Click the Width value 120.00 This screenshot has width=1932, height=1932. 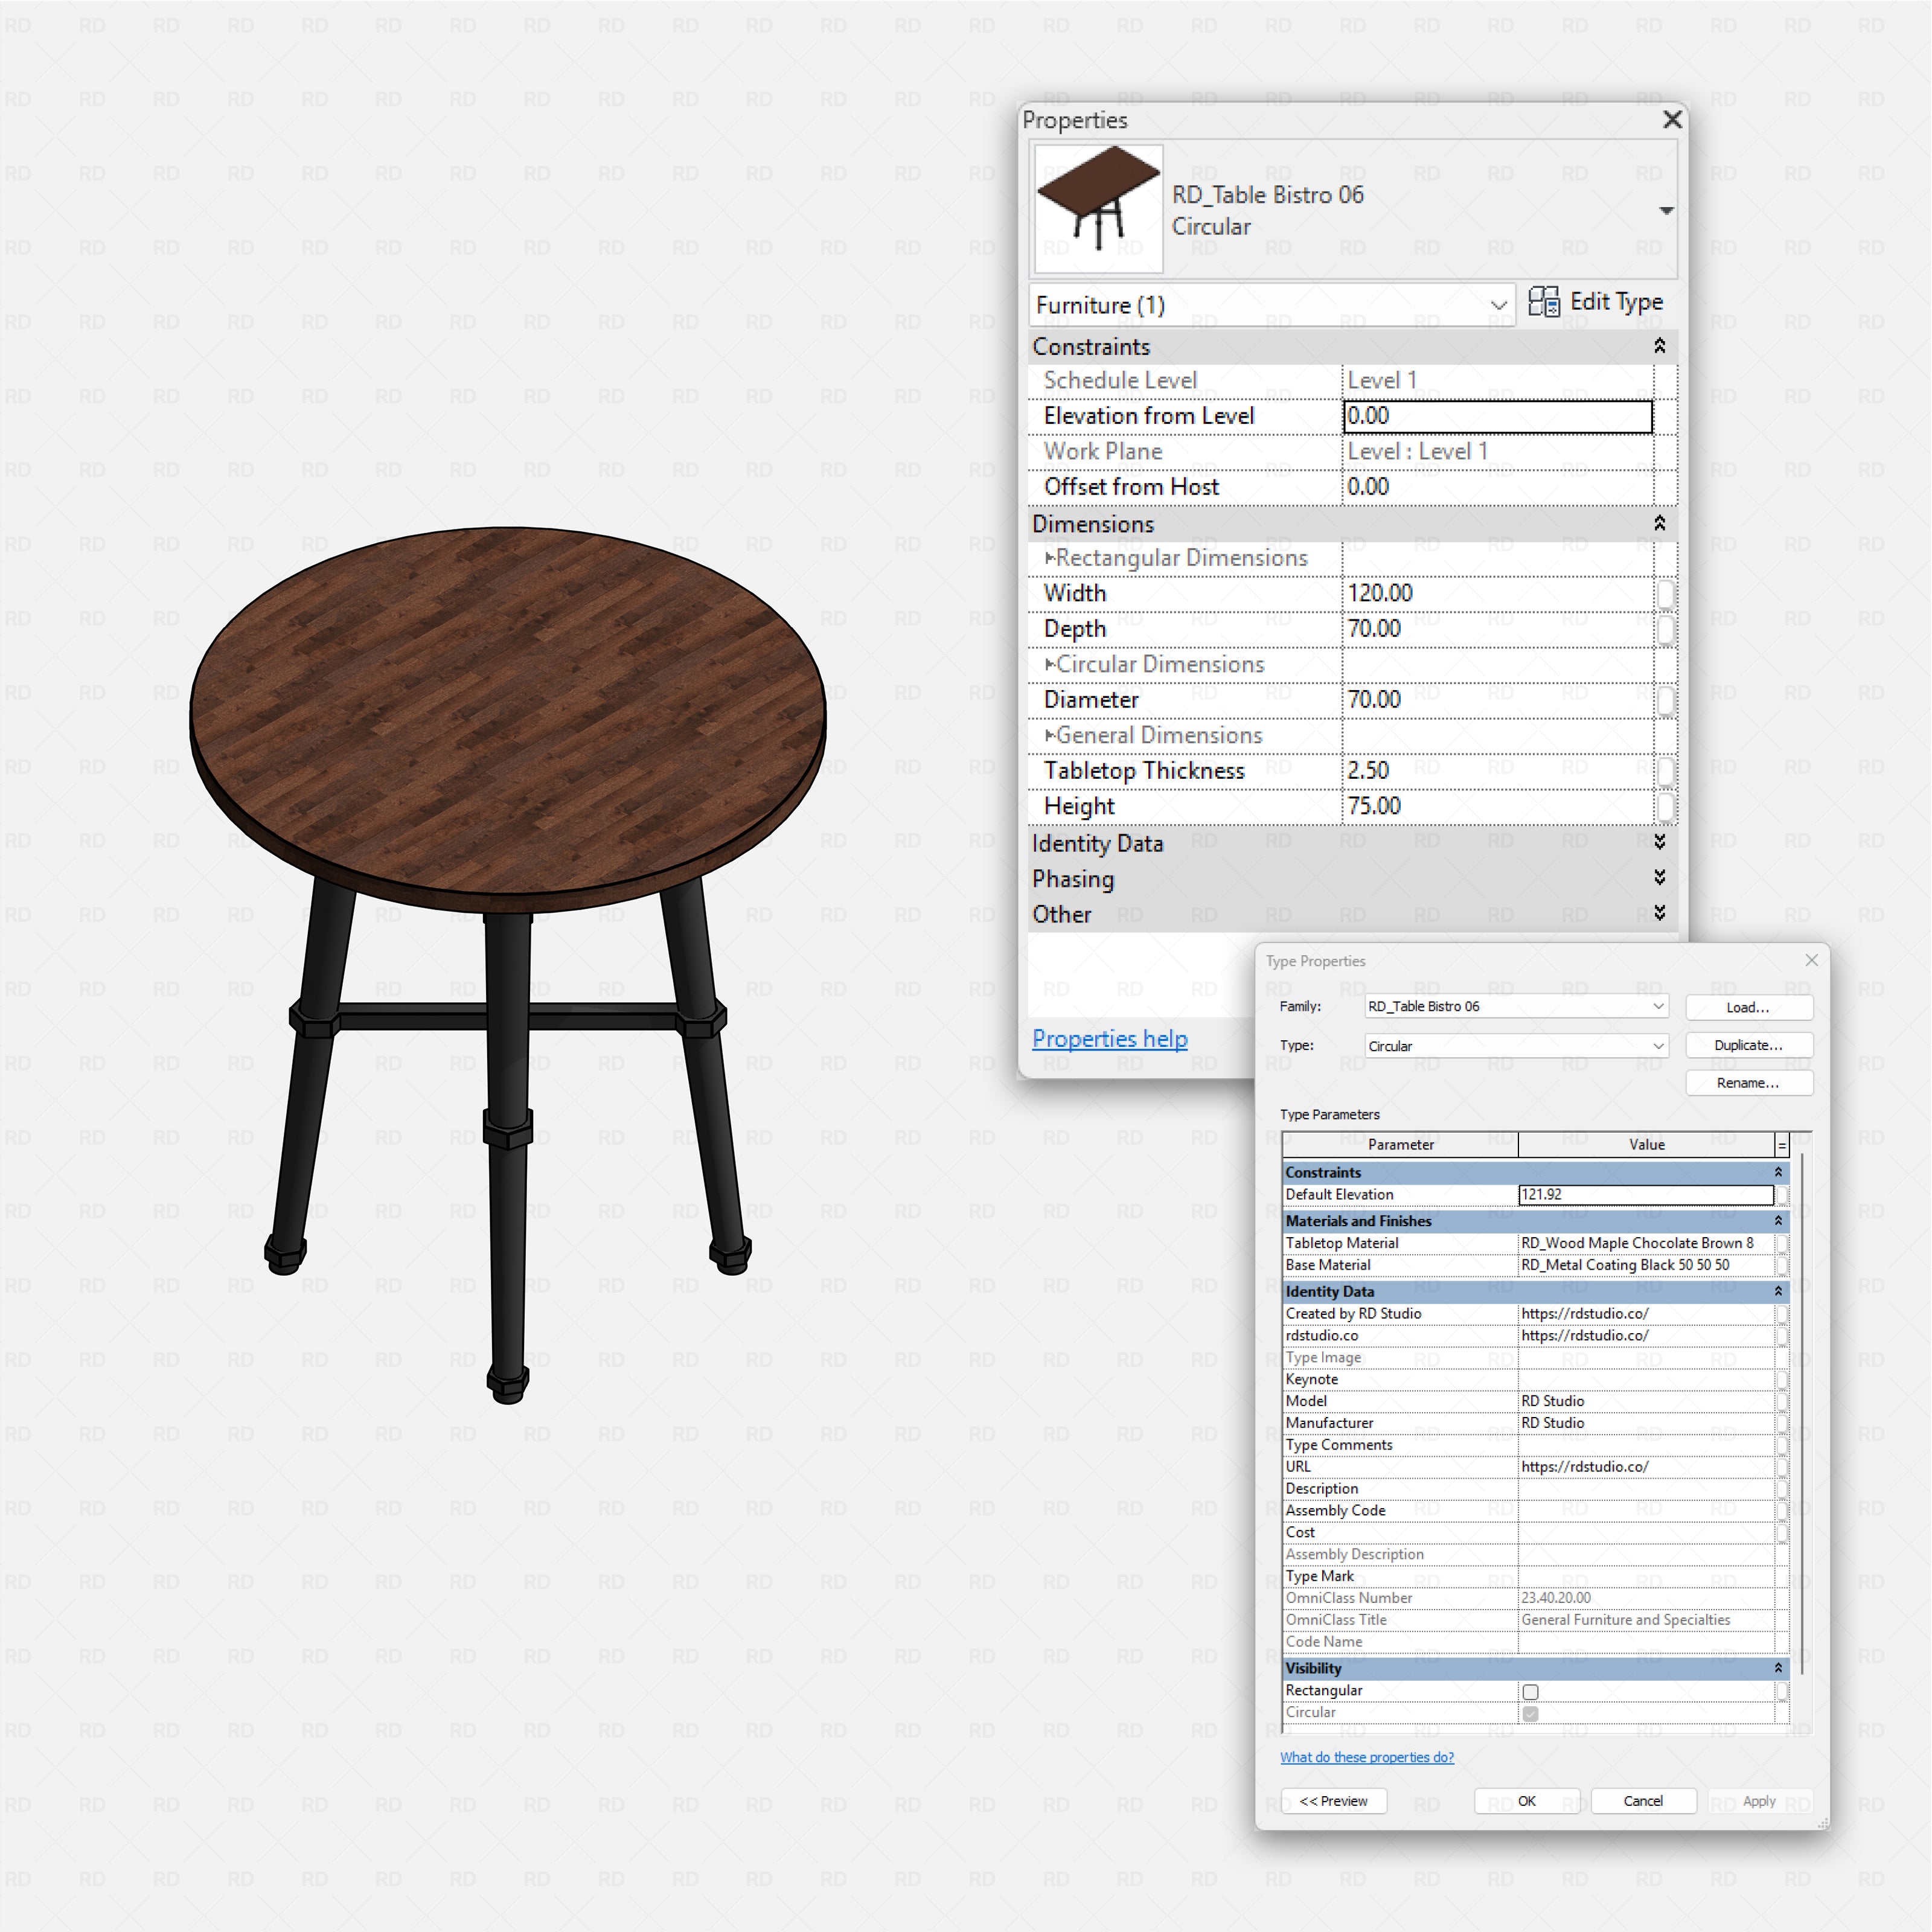point(1497,593)
